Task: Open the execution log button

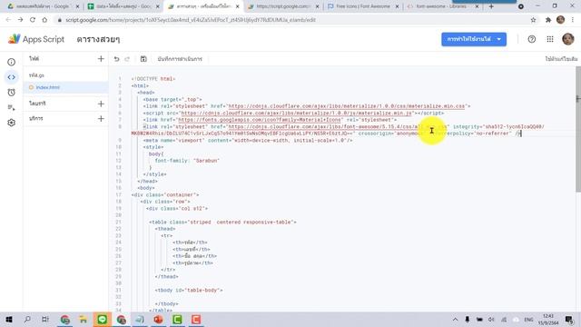Action: point(180,59)
